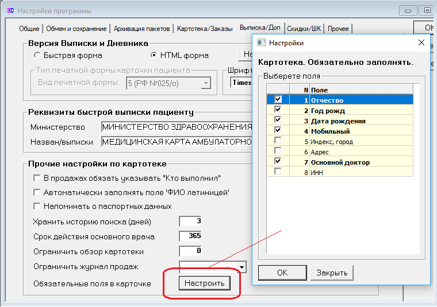Viewport: 437px width, 307px height.
Task: Select the Год рожд row text
Action: coord(328,111)
